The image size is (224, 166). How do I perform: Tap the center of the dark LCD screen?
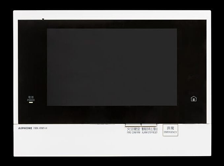tap(112, 67)
